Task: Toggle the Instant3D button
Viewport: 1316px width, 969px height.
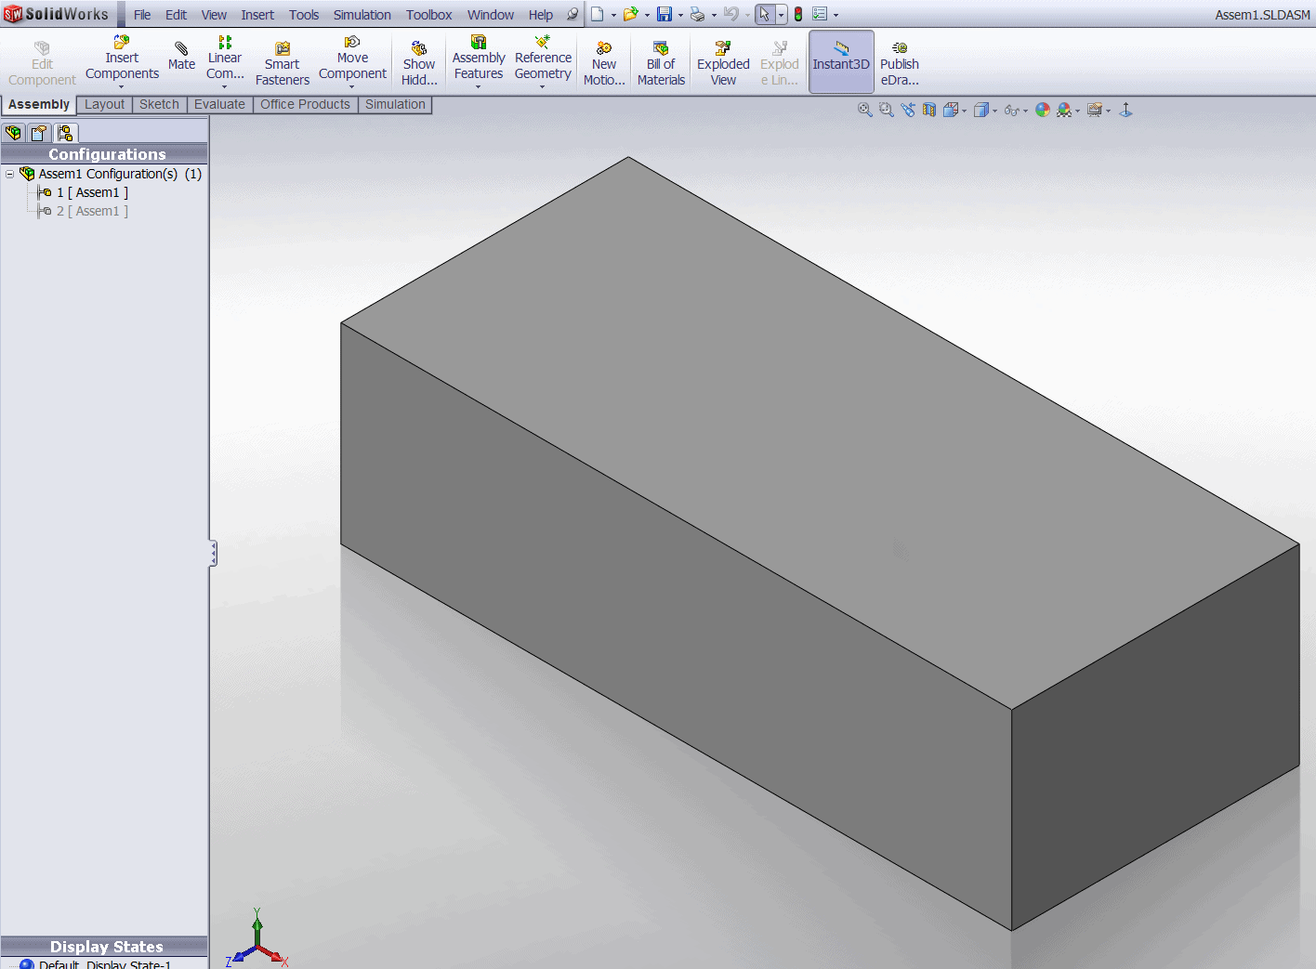Action: tap(840, 62)
